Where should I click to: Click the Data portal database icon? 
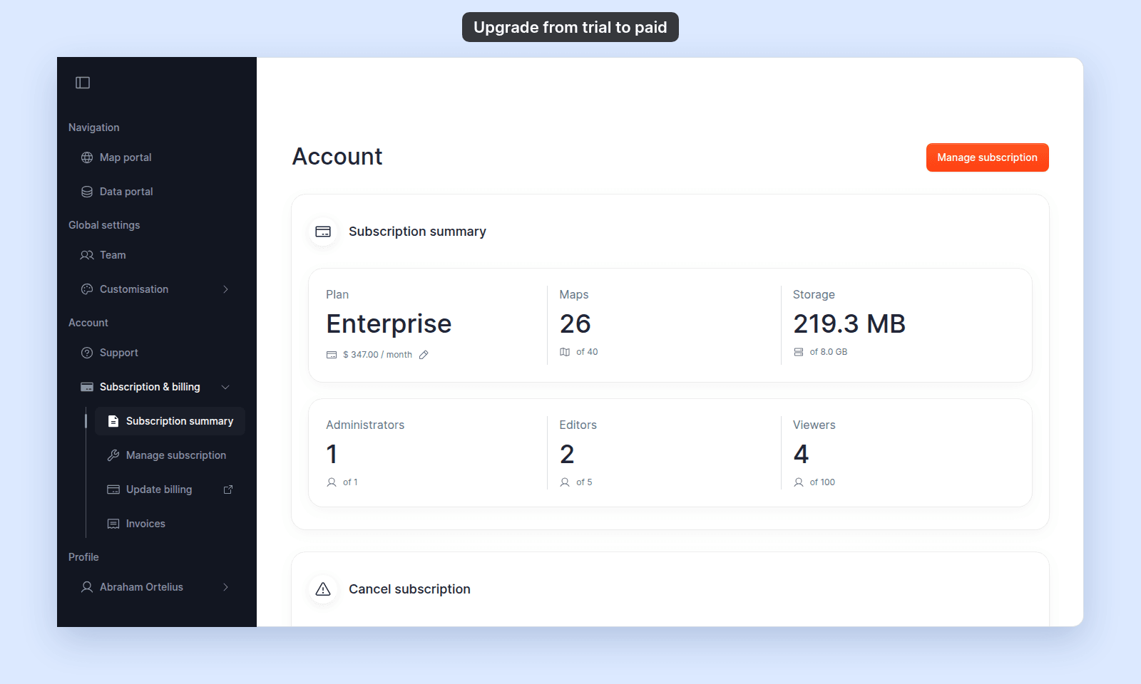coord(87,192)
